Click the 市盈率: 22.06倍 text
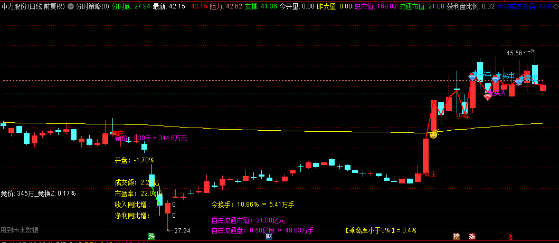Screen dimensions: 559x243 pyautogui.click(x=138, y=193)
